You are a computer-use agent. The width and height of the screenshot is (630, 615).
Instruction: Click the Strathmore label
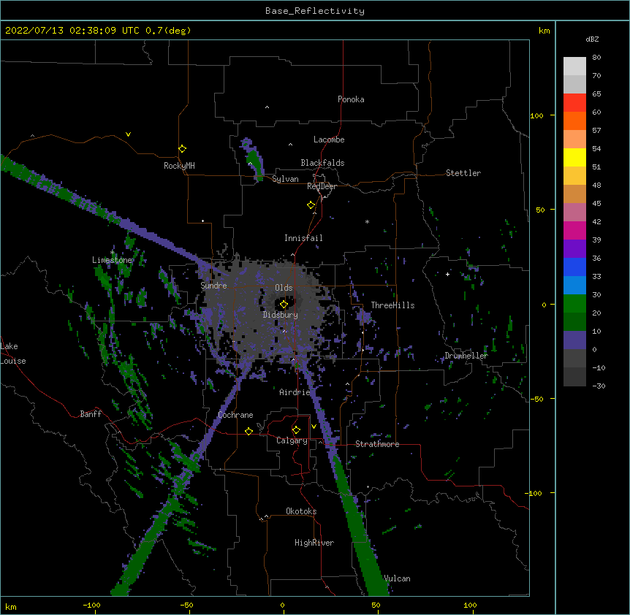[x=377, y=444]
